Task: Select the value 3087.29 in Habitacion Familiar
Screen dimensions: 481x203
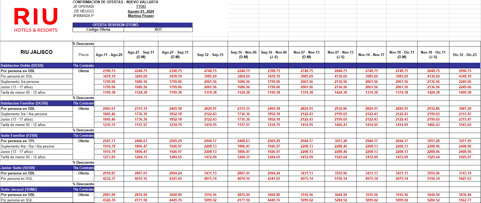Action: click(465, 108)
